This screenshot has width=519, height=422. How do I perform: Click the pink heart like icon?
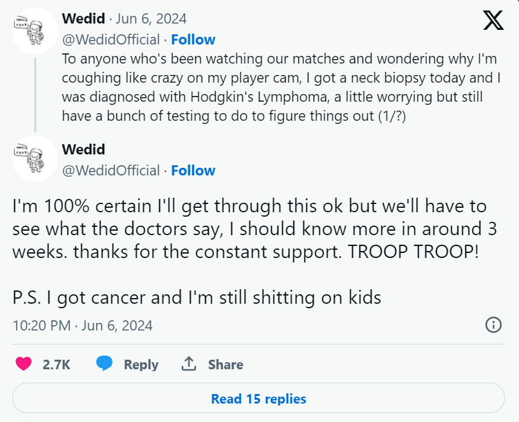pyautogui.click(x=24, y=364)
